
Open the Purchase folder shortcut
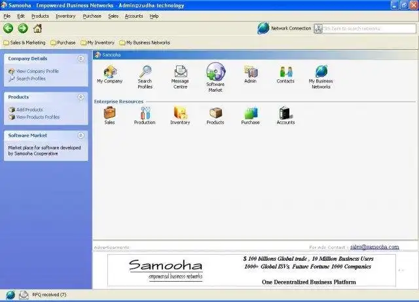coord(63,43)
